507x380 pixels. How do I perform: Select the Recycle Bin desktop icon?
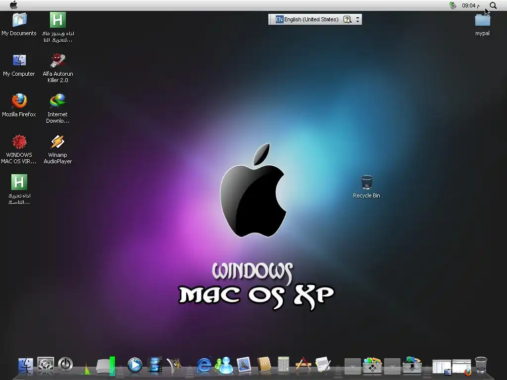(x=366, y=187)
